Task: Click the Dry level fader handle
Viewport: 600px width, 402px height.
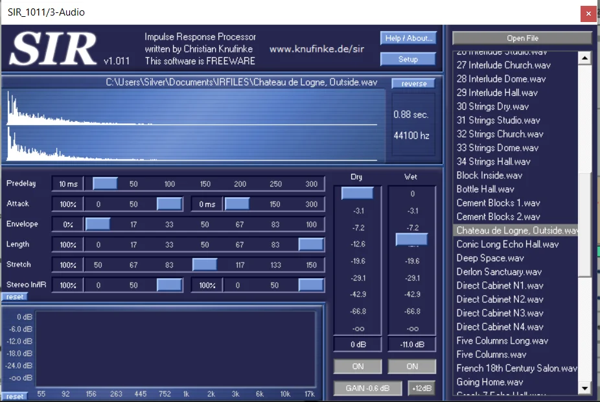Action: [358, 193]
